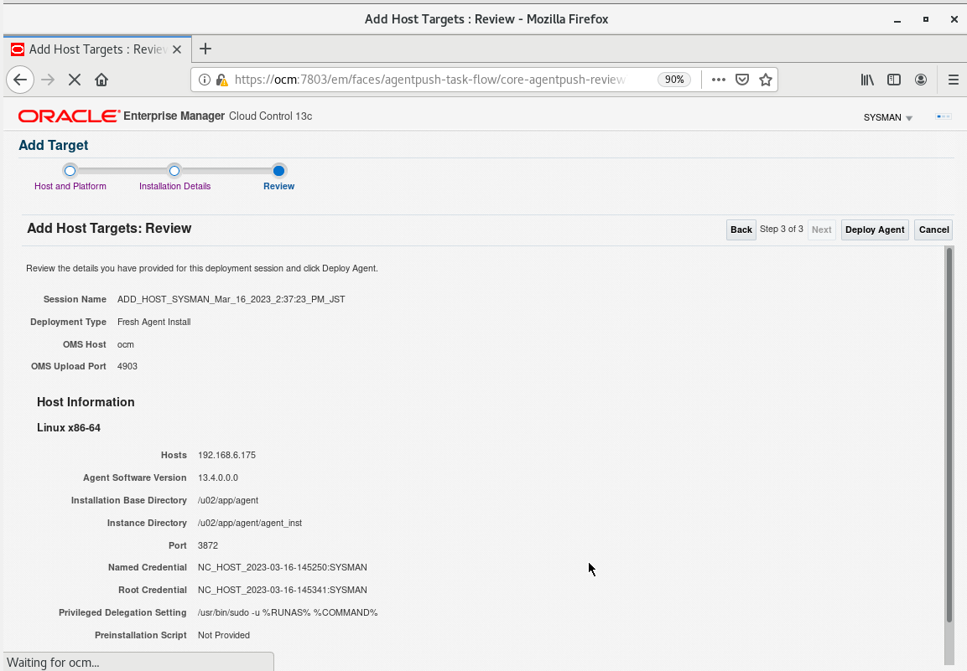Select port value 3872

[208, 546]
